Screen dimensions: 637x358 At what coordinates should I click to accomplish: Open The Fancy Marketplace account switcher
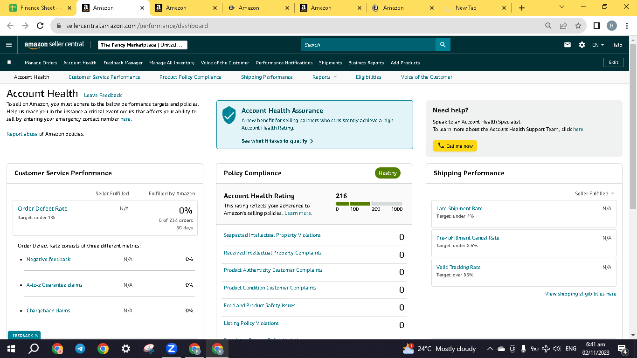click(x=143, y=45)
